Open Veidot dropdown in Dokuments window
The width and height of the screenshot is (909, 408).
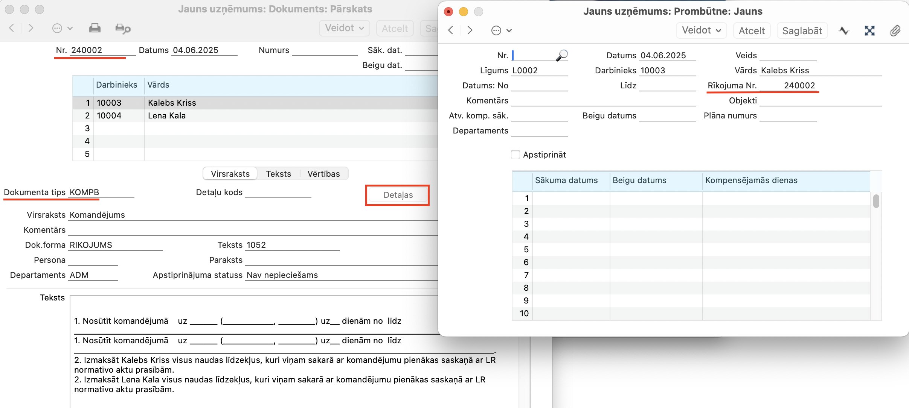point(344,28)
